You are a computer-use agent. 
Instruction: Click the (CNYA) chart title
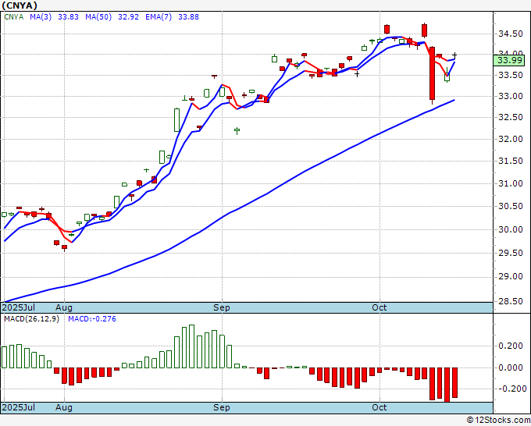click(20, 5)
